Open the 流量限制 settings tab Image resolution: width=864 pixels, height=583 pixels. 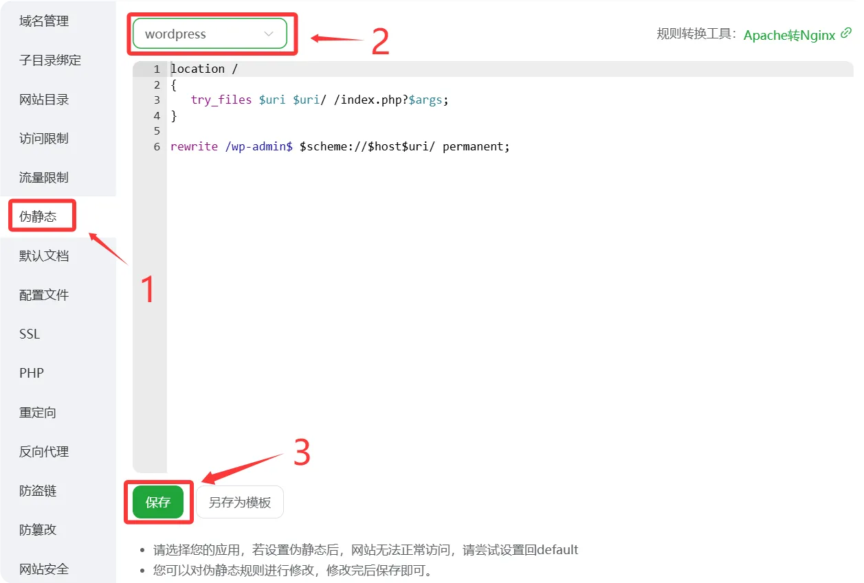click(x=44, y=178)
